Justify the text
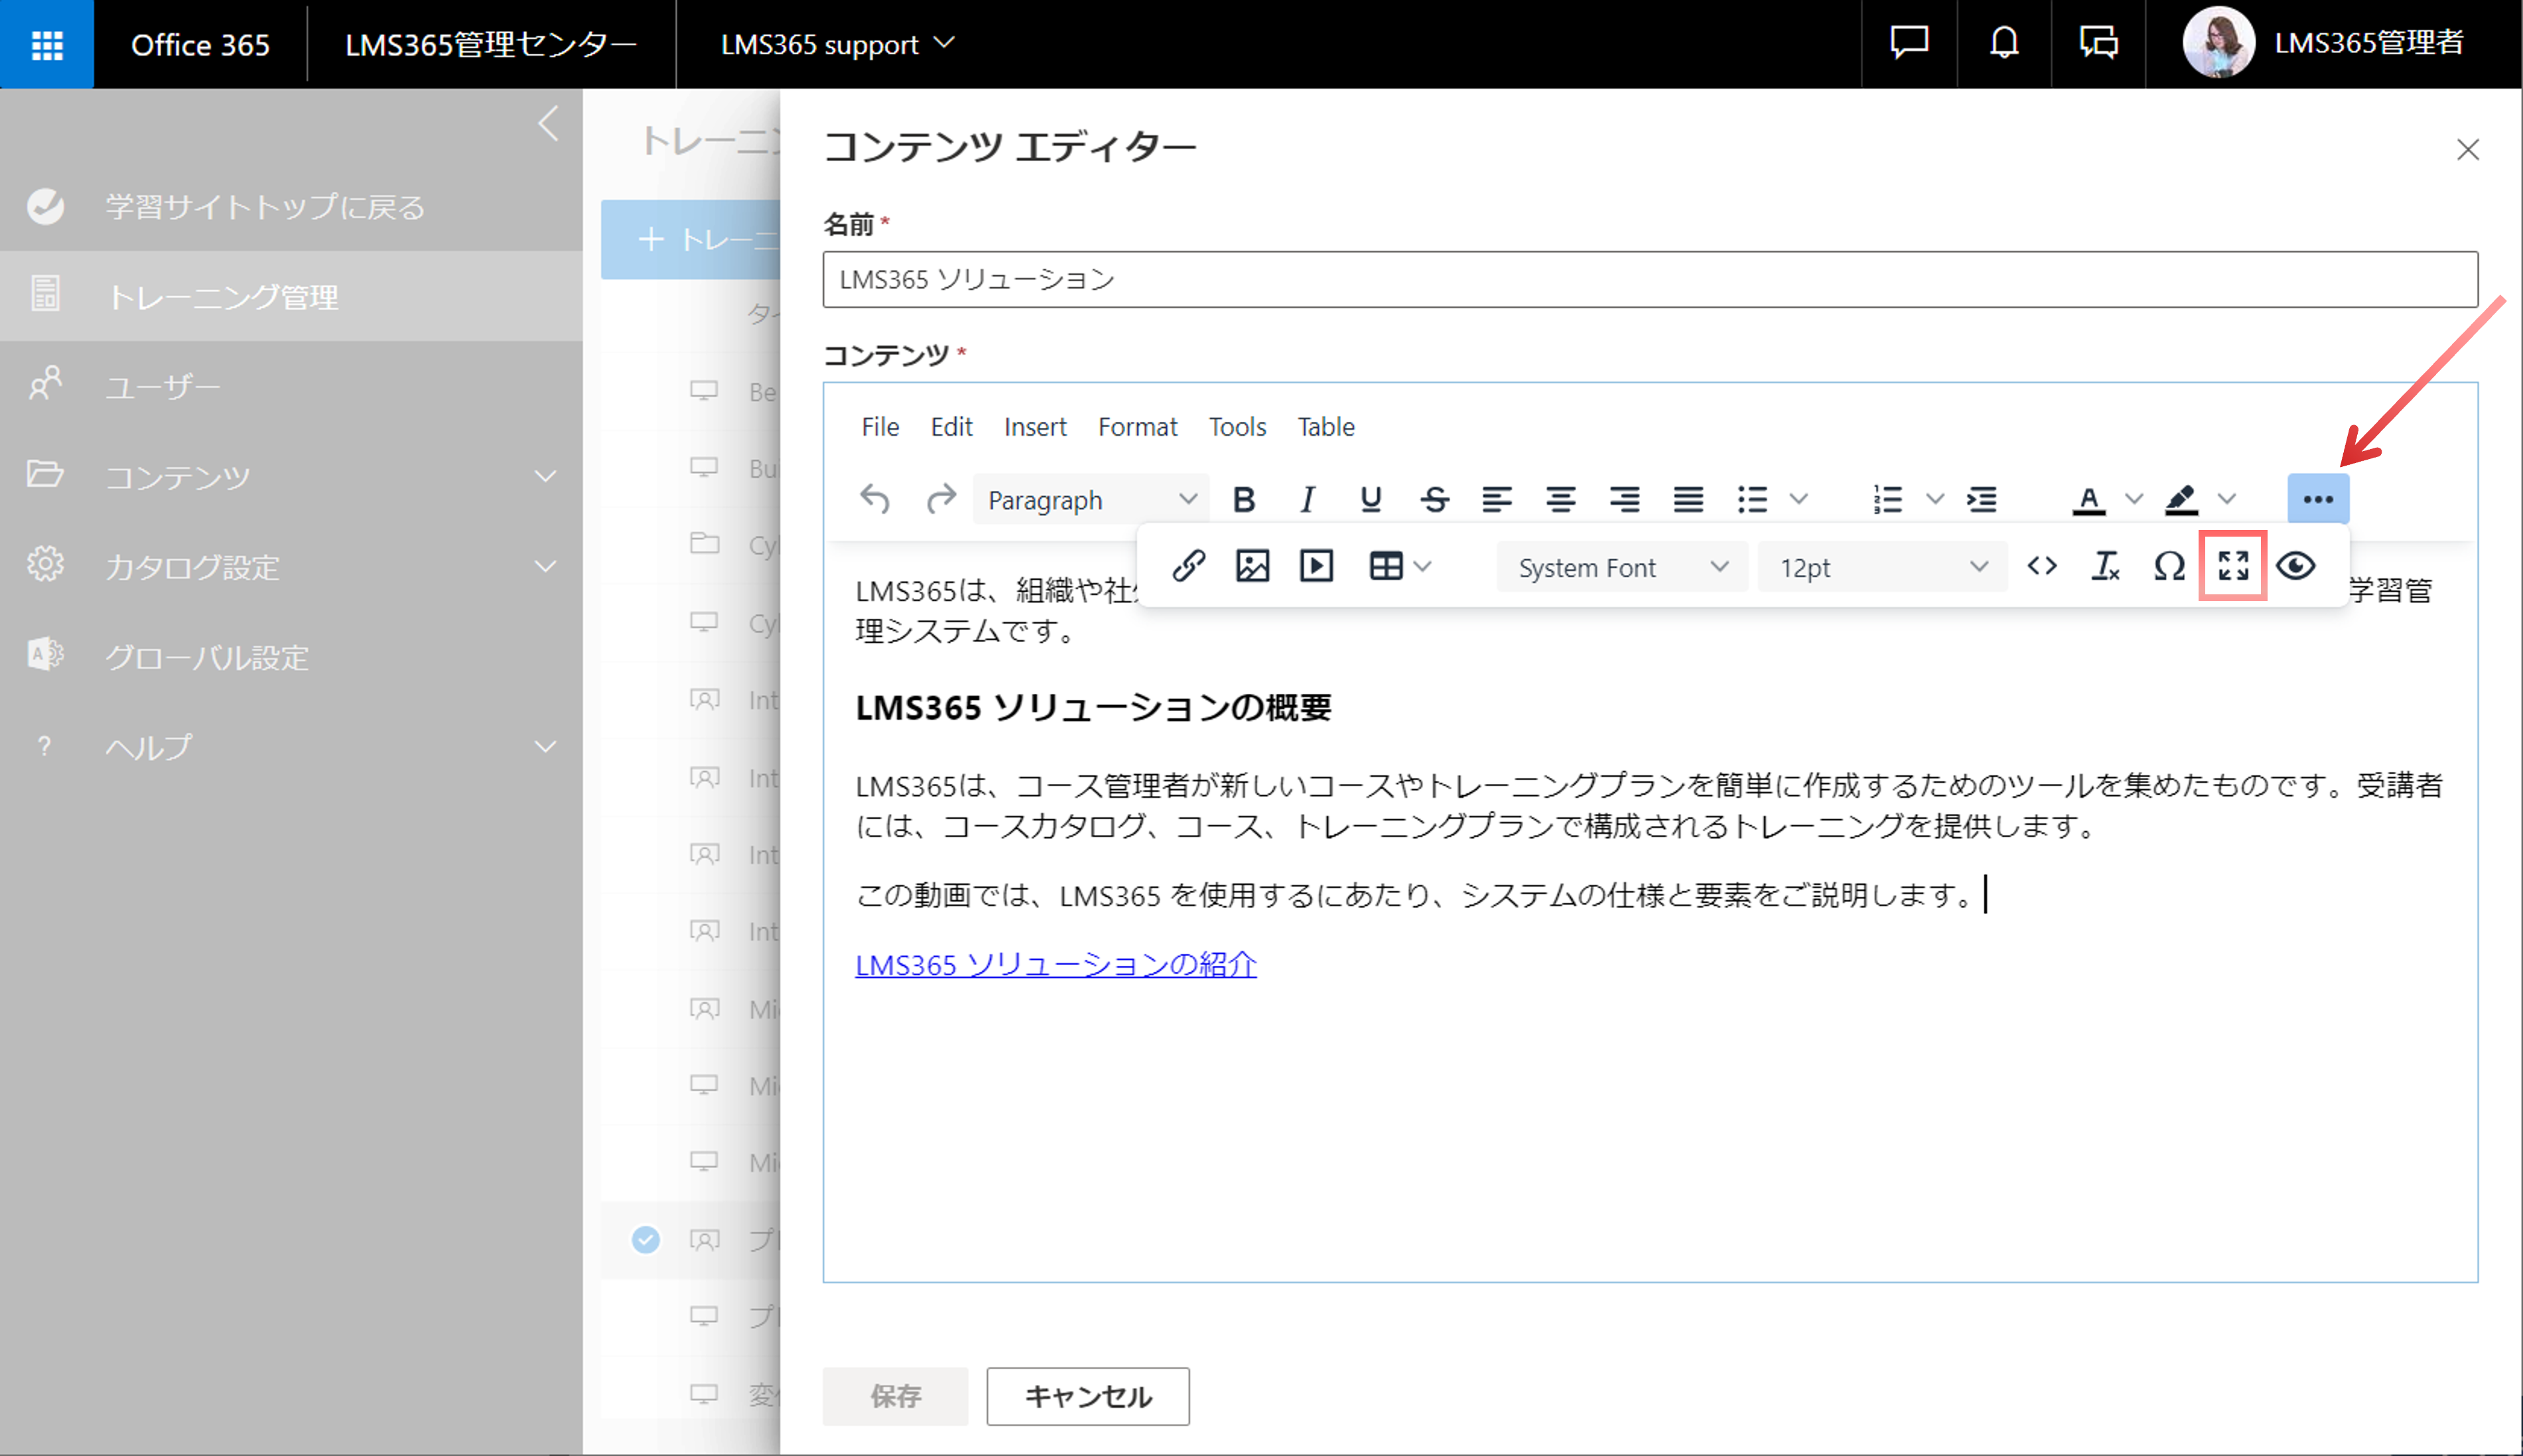Image resolution: width=2523 pixels, height=1456 pixels. click(x=1689, y=499)
